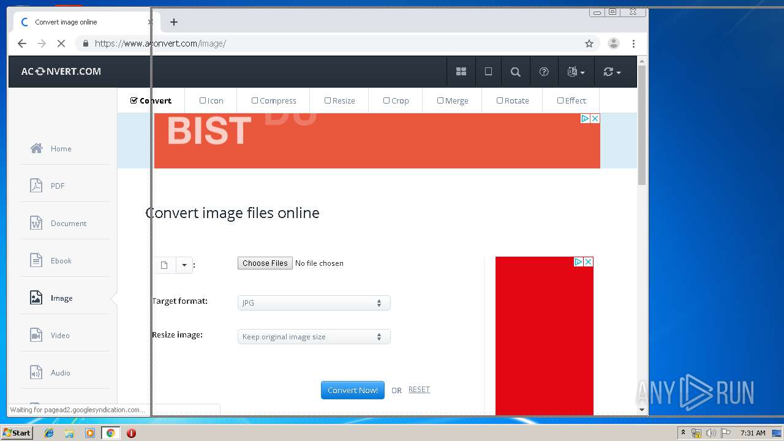Open Internet Explorer from taskbar

pyautogui.click(x=49, y=432)
